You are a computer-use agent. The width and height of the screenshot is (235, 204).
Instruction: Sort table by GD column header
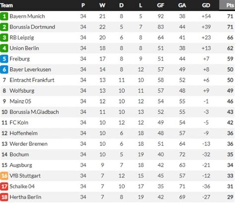point(206,5)
